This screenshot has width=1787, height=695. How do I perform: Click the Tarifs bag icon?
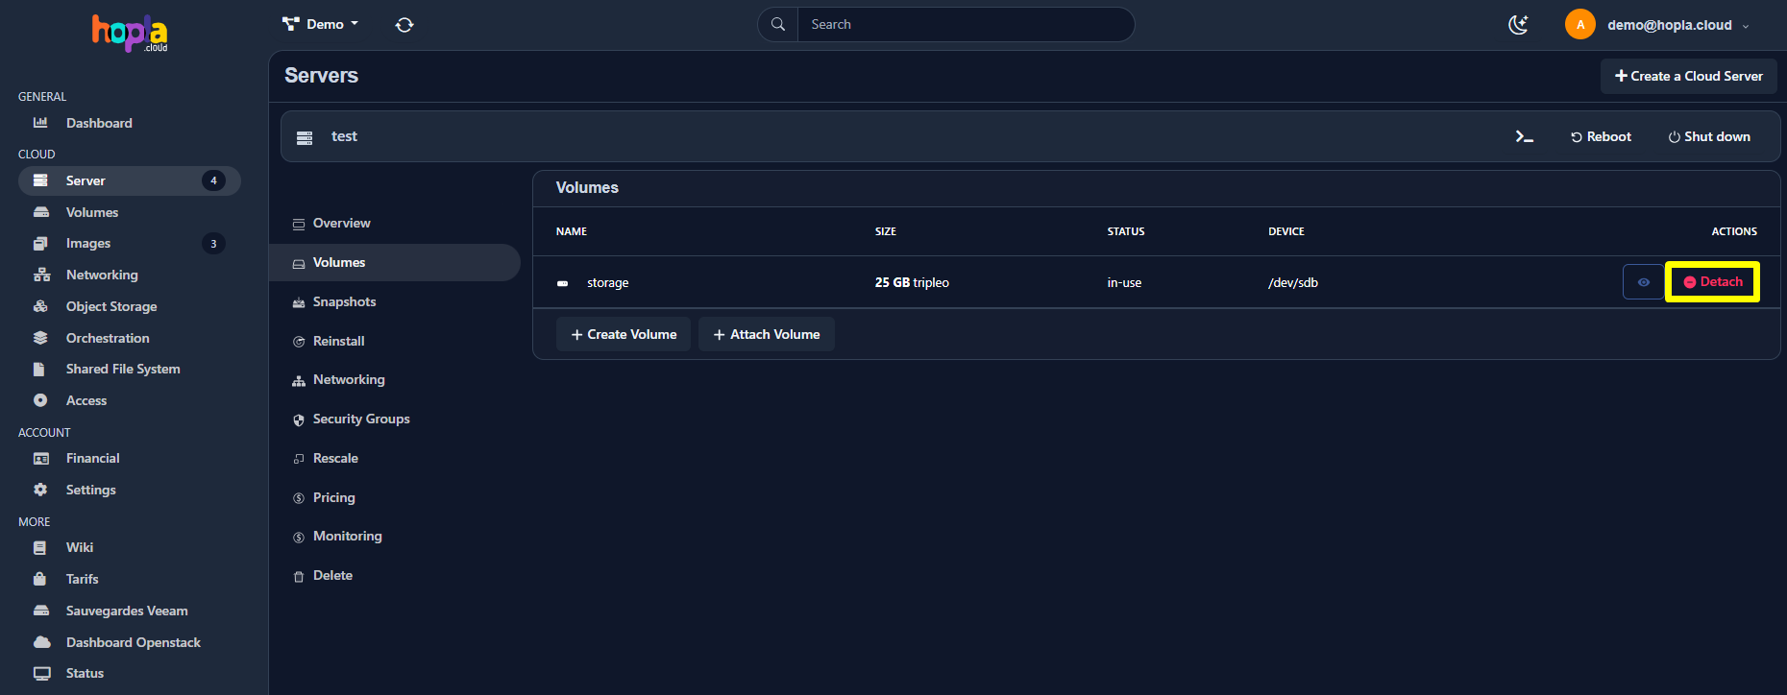[x=39, y=579]
